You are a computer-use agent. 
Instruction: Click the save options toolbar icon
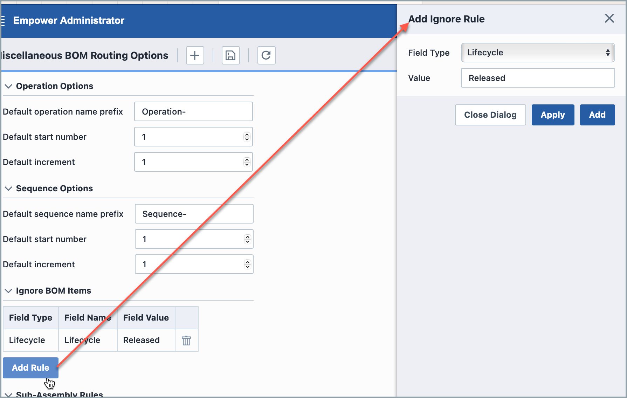[x=230, y=55]
